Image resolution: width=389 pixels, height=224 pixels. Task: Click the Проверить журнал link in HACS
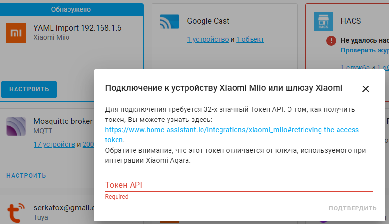(364, 50)
